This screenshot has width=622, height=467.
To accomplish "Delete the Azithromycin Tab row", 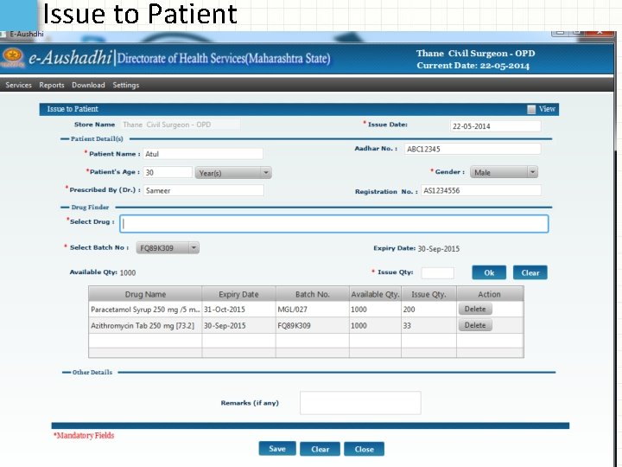I will click(475, 325).
